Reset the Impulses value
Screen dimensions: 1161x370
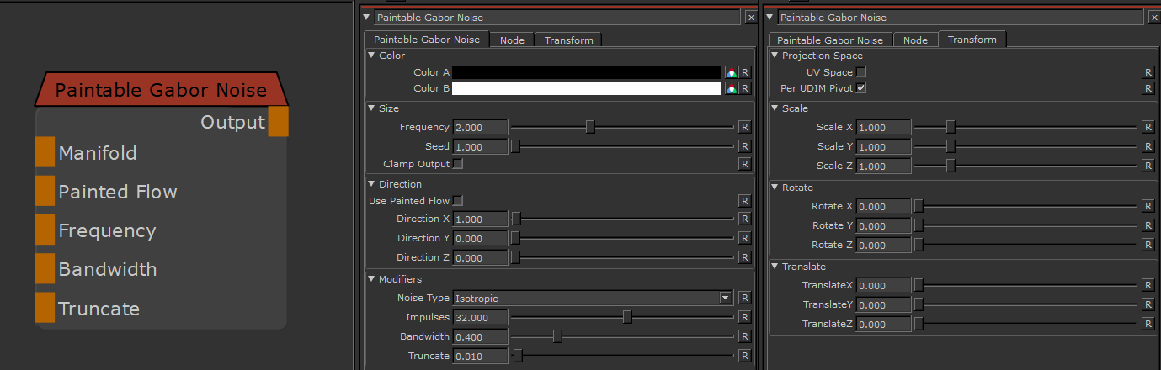[x=744, y=317]
